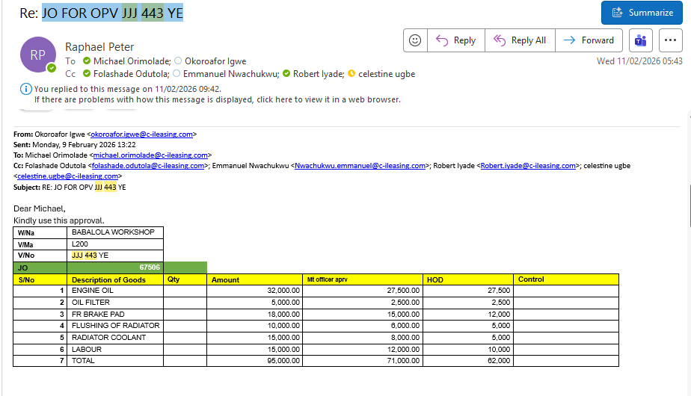Open recipient Okoroafor Igwe contact
Image resolution: width=691 pixels, height=396 pixels.
(215, 61)
